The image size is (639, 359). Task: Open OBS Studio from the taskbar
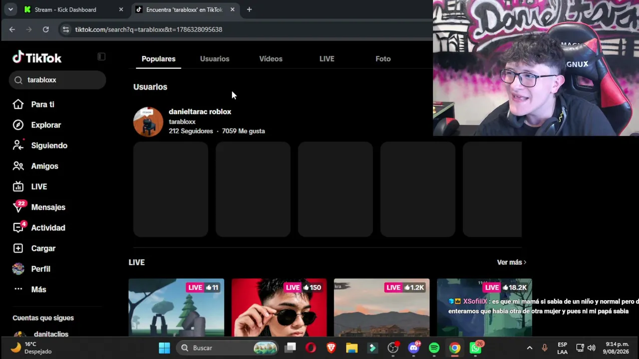(393, 348)
